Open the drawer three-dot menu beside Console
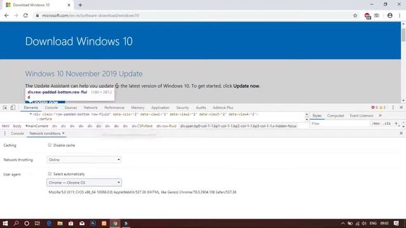The height and width of the screenshot is (228, 406). [4, 134]
